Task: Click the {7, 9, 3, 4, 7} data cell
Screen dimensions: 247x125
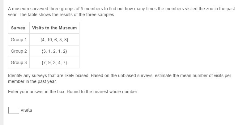Action: point(54,62)
